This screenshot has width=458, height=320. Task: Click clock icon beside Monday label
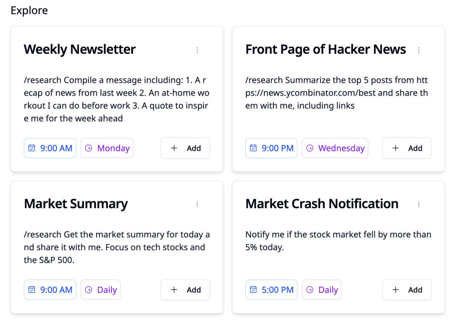coord(89,148)
